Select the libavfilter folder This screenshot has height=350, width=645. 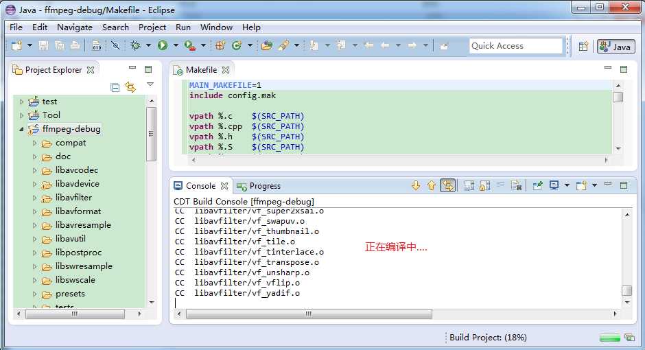pyautogui.click(x=73, y=198)
